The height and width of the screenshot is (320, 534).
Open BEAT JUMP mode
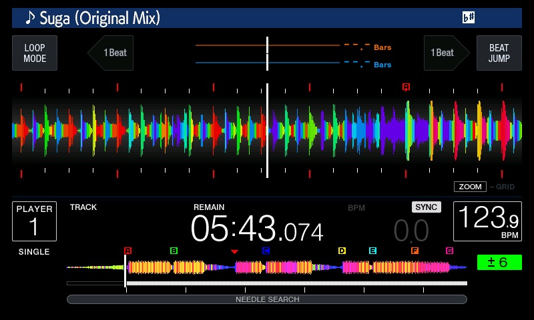coord(499,53)
